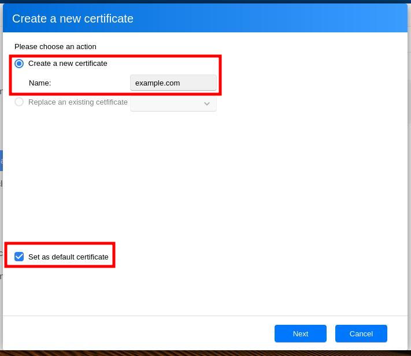This screenshot has width=411, height=356.
Task: Click the filled blue radio dot icon
Action: pyautogui.click(x=19, y=64)
